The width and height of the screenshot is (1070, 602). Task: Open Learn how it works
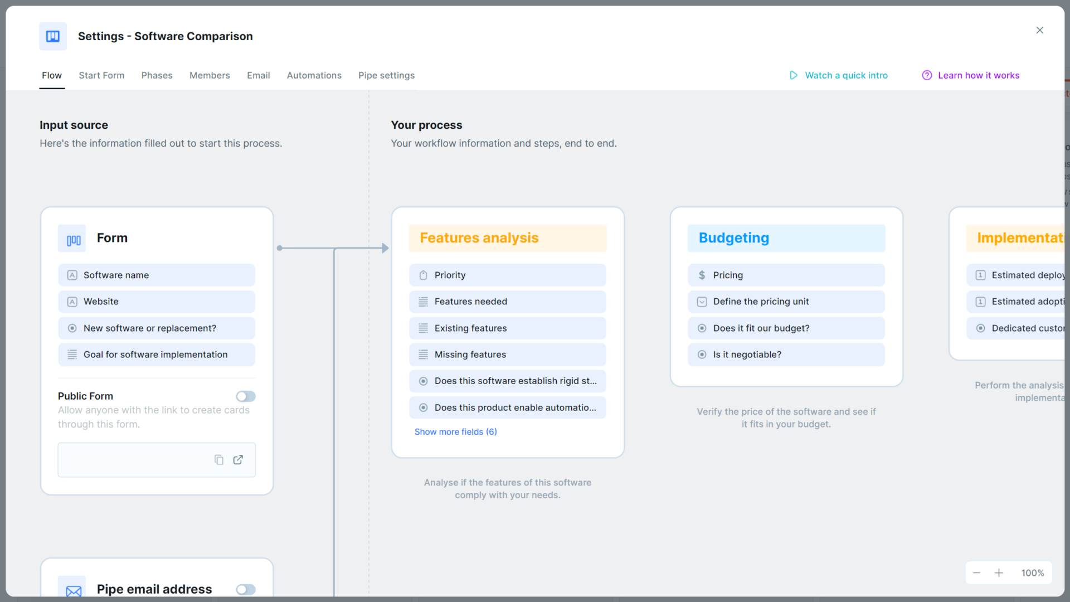tap(979, 75)
